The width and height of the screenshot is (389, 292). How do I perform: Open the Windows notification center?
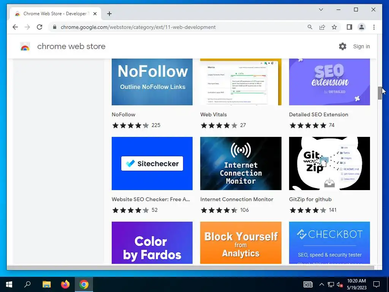click(x=376, y=284)
